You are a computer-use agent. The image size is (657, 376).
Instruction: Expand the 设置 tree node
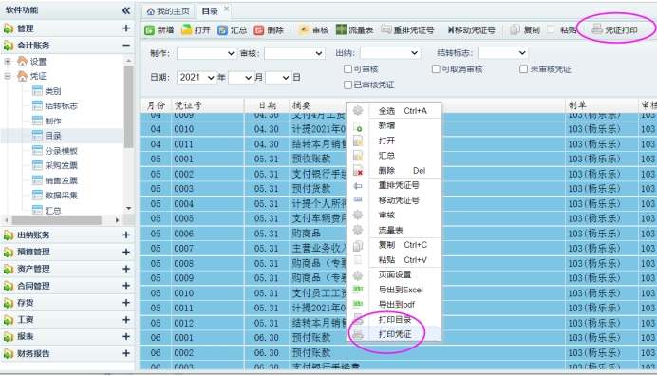pyautogui.click(x=8, y=61)
